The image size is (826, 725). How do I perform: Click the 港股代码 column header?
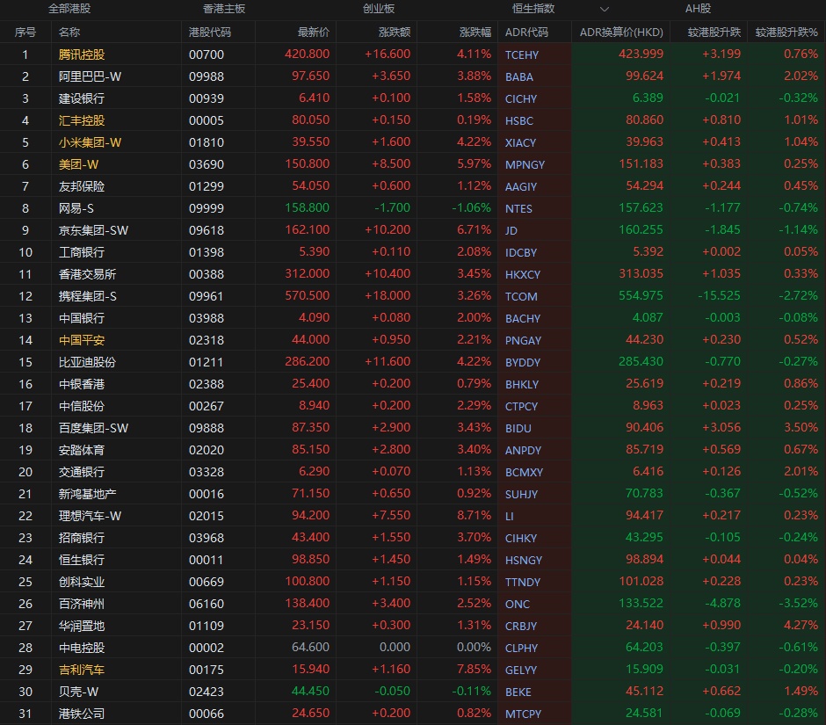click(210, 33)
